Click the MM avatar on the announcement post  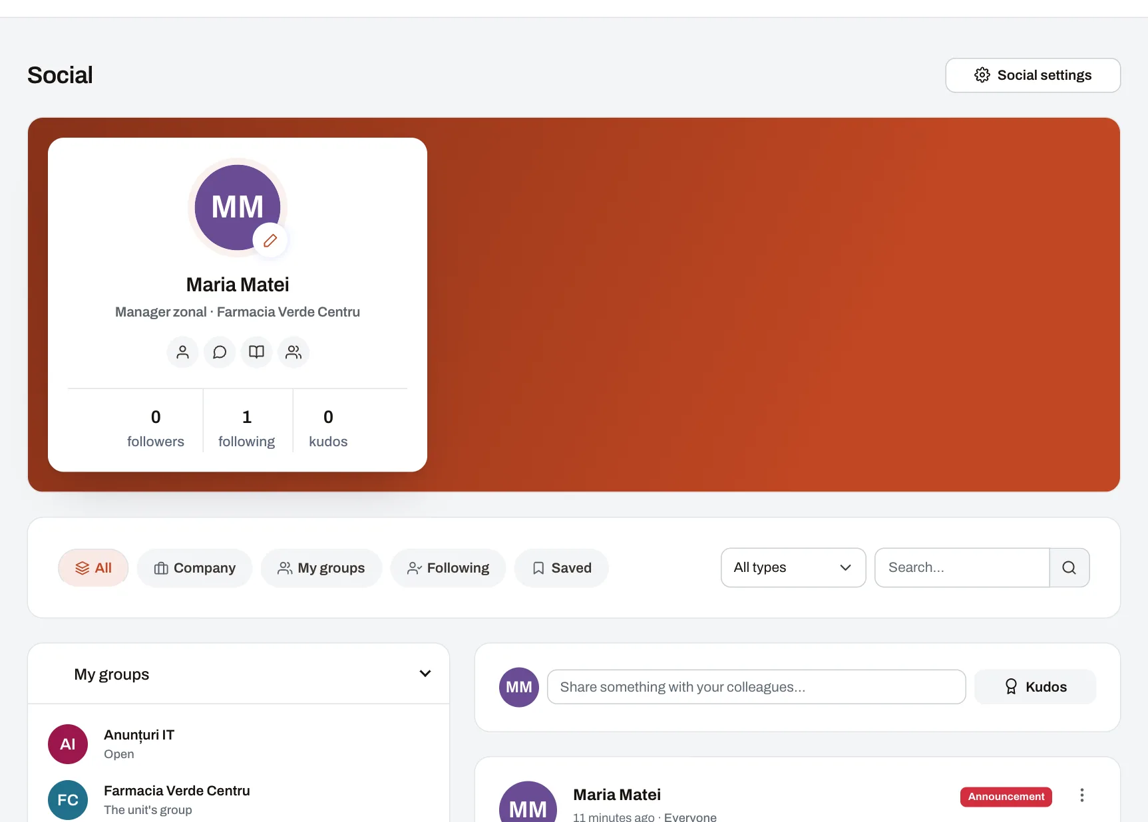click(528, 802)
